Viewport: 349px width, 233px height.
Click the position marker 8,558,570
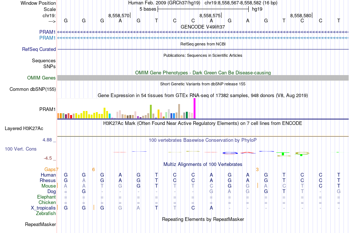click(119, 15)
